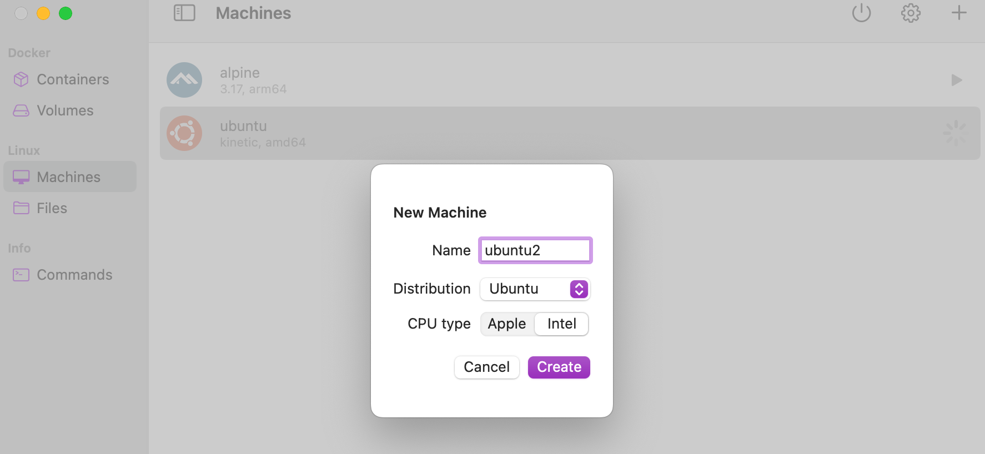Select Machines in the sidebar
This screenshot has height=454, width=985.
pyautogui.click(x=70, y=176)
